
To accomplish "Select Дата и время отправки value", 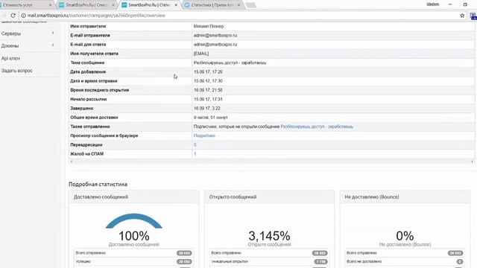I will [208, 81].
